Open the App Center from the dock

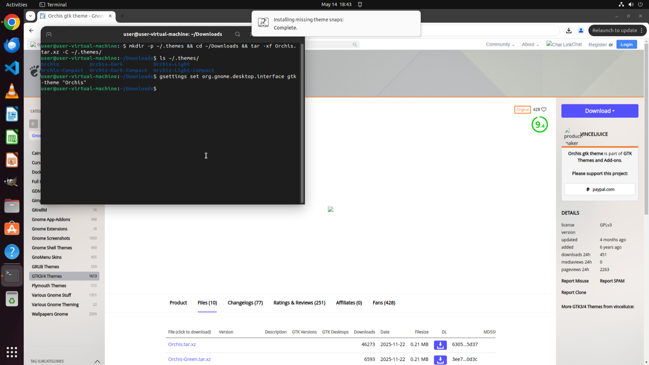click(x=12, y=229)
